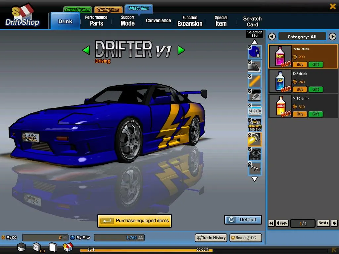The height and width of the screenshot is (254, 339).
Task: Remove the Aero Set 2 item via its X
Action: [x=250, y=120]
